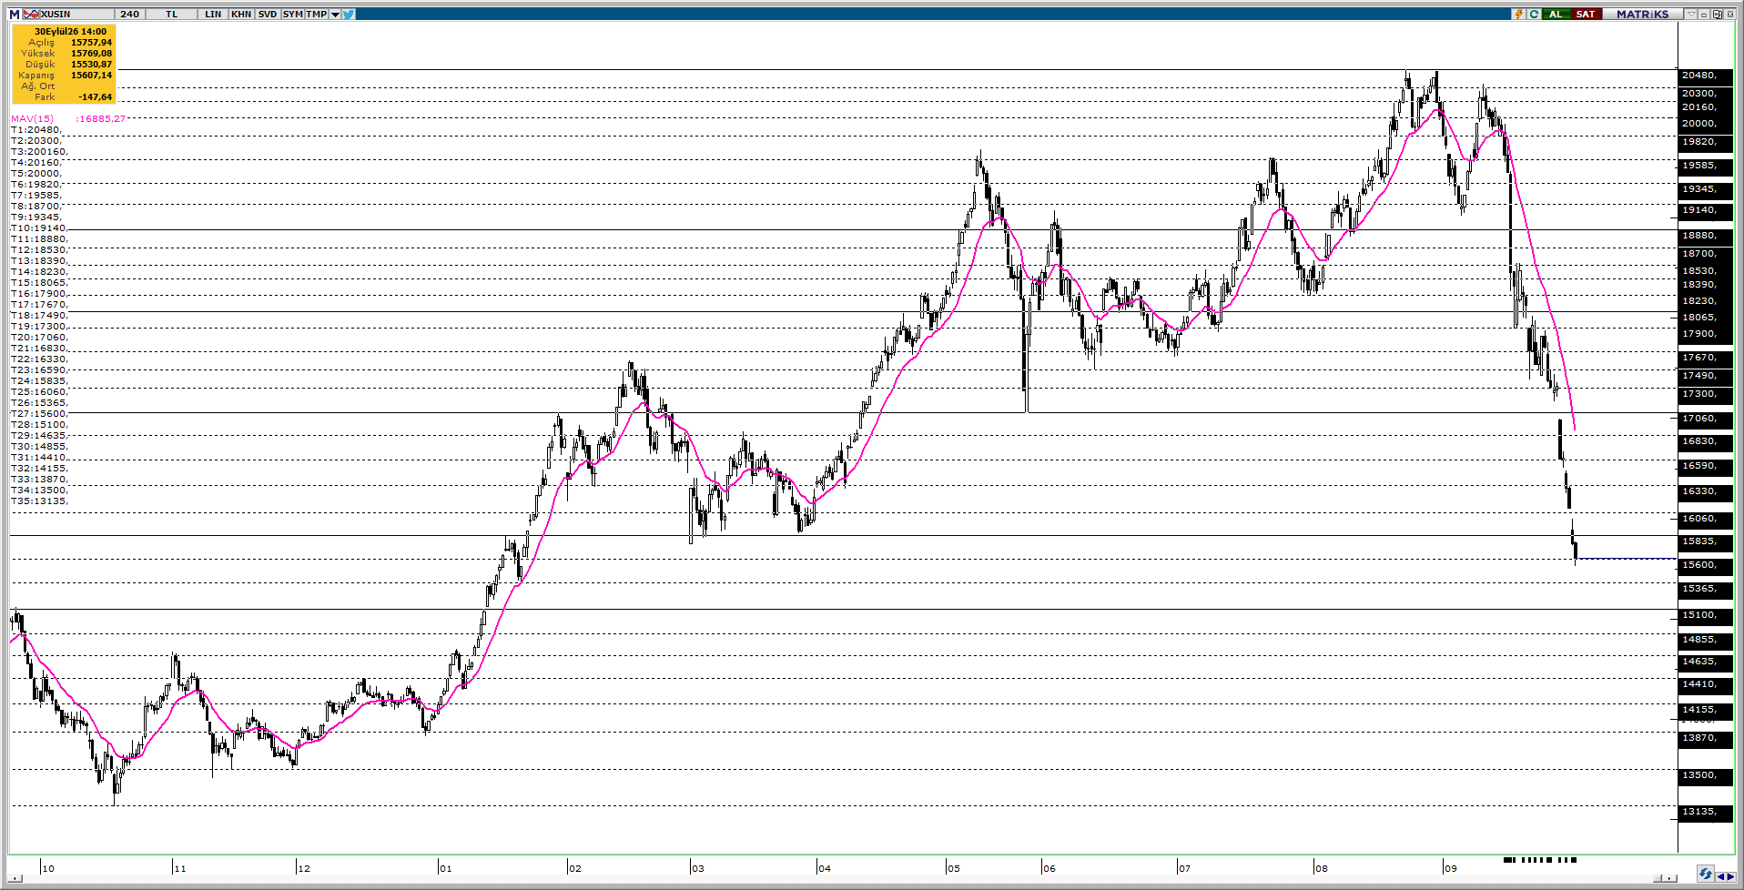Refresh chart with the green circular arrow
Image resolution: width=1744 pixels, height=890 pixels.
(x=1534, y=15)
